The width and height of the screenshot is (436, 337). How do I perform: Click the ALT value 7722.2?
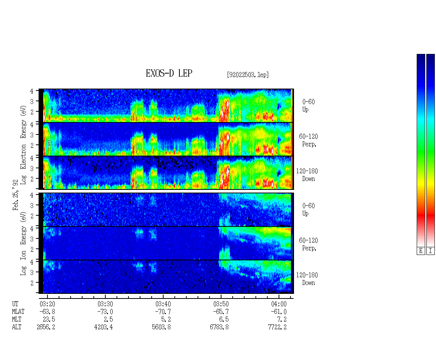pyautogui.click(x=277, y=327)
